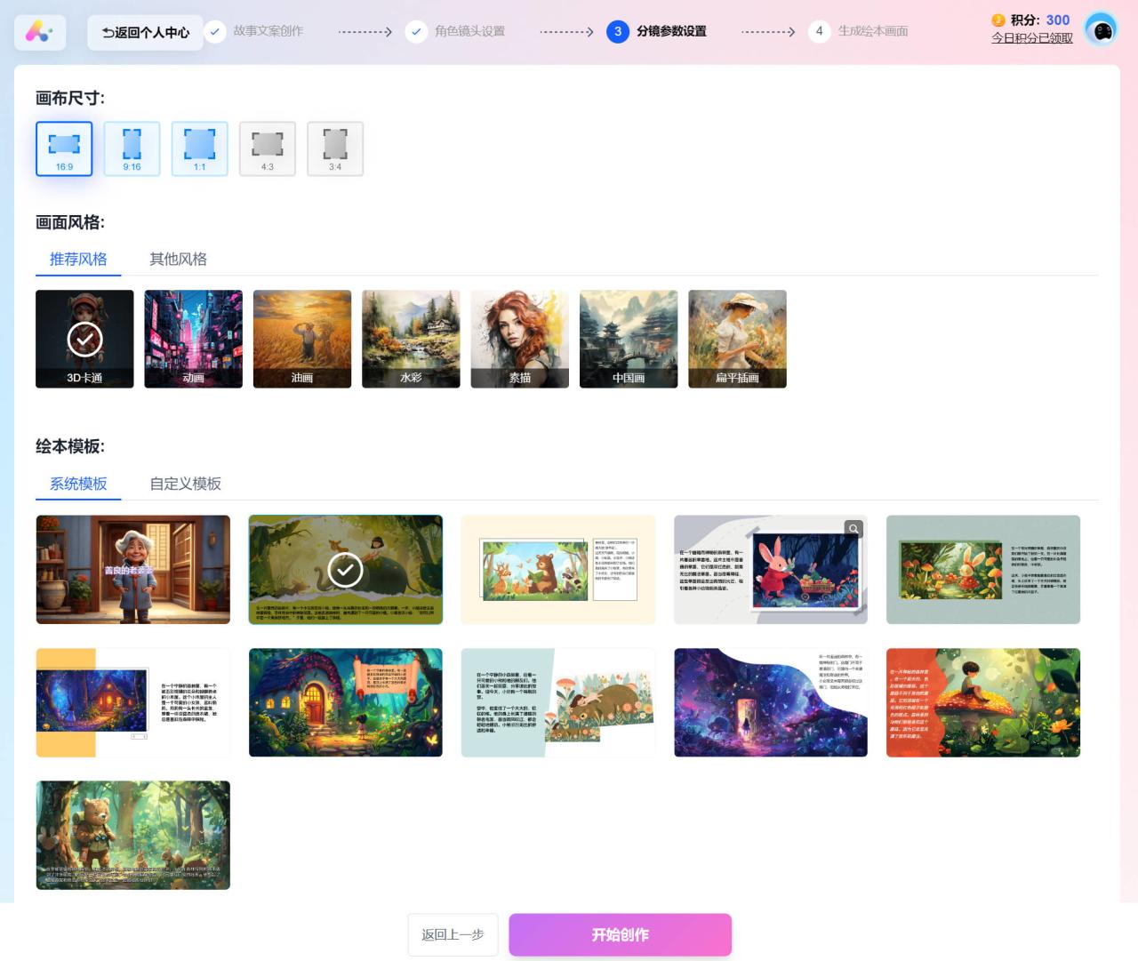Screen dimensions: 1138x961
Task: Select the 水彩 style thumbnail
Action: 411,339
